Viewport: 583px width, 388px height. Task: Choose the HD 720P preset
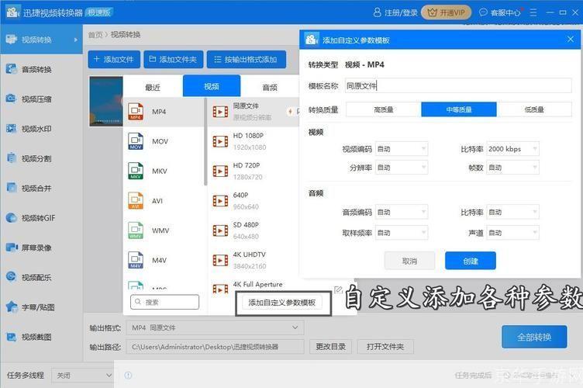[x=254, y=171]
